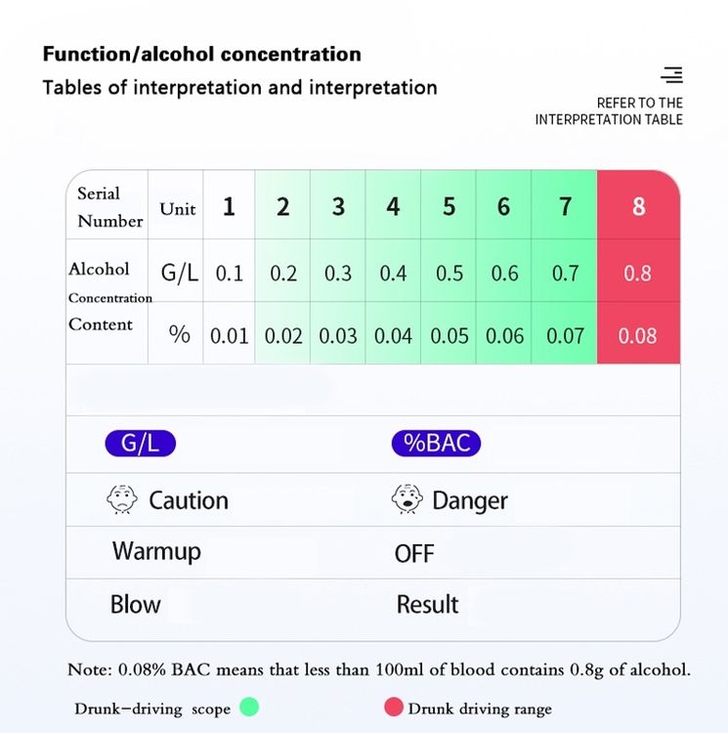Viewport: 728px width, 733px height.
Task: Click the Result label
Action: coord(427,604)
